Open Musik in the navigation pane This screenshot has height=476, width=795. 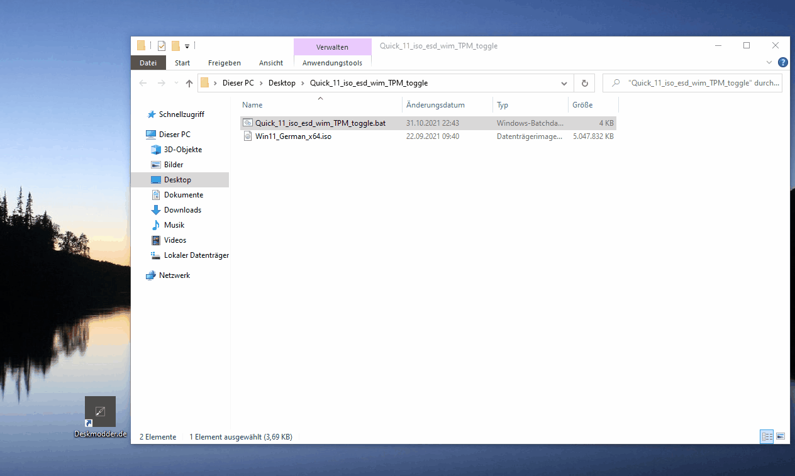click(x=174, y=225)
